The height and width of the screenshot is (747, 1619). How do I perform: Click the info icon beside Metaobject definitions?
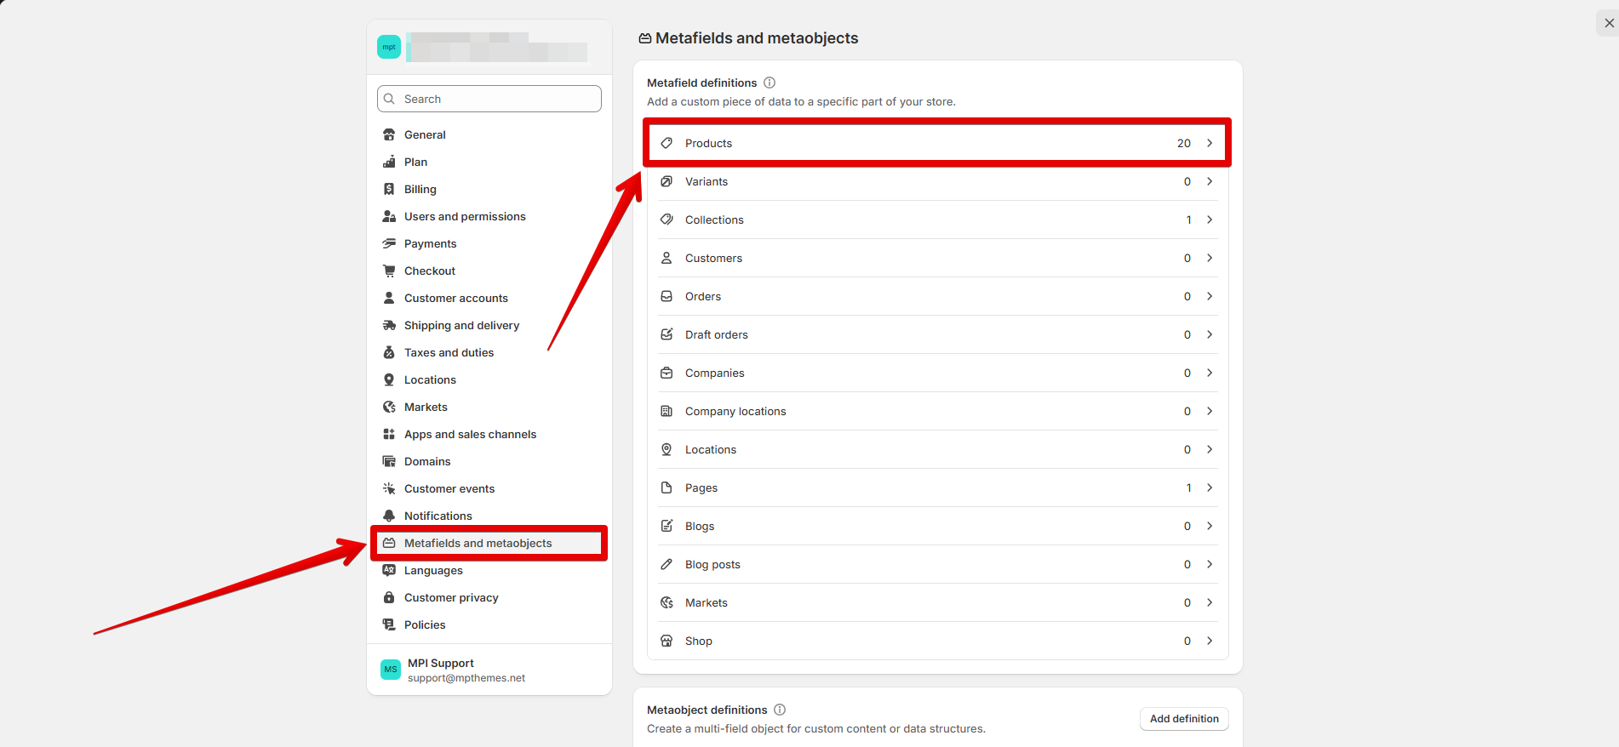tap(780, 710)
